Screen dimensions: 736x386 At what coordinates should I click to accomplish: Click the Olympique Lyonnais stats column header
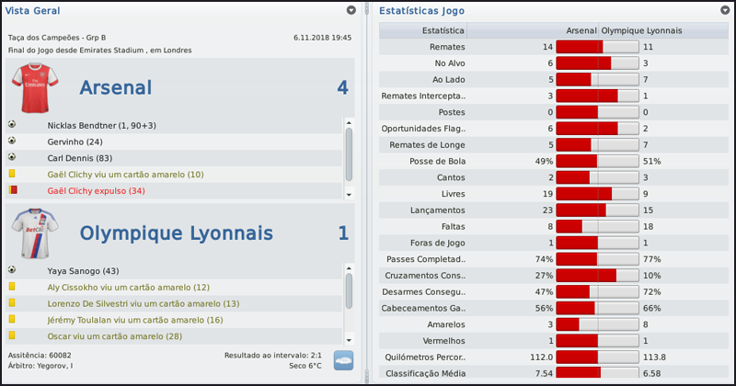tap(642, 30)
